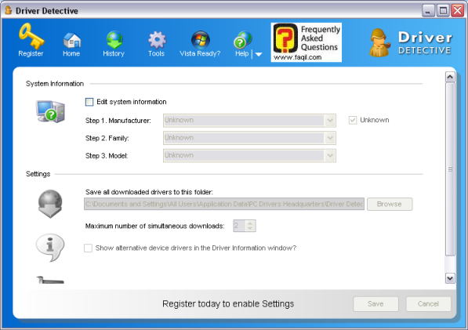Viewport: 468px width, 330px height.
Task: Click the scrollbar up arrow
Action: (450, 77)
